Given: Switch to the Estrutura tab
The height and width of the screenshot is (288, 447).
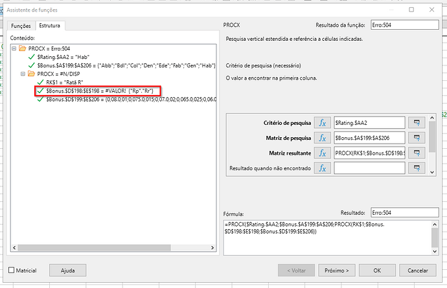Looking at the screenshot, I should pyautogui.click(x=50, y=26).
